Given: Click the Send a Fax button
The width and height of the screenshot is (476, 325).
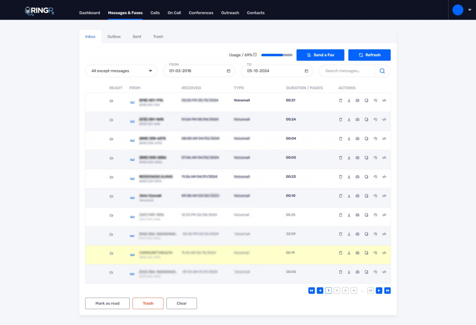Looking at the screenshot, I should pyautogui.click(x=320, y=54).
